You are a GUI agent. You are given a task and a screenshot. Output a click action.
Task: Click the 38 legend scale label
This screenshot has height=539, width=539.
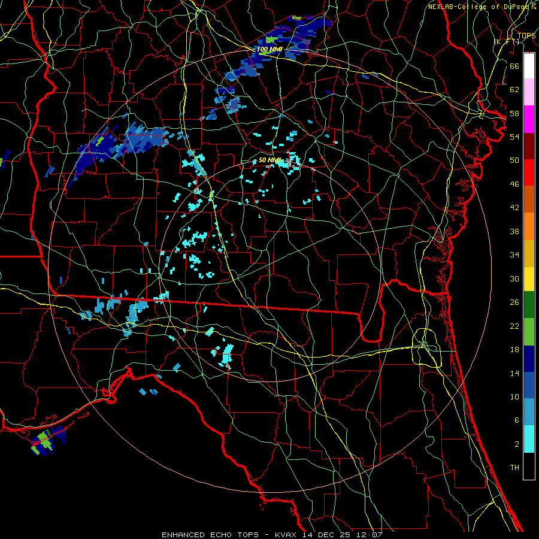[x=514, y=231]
